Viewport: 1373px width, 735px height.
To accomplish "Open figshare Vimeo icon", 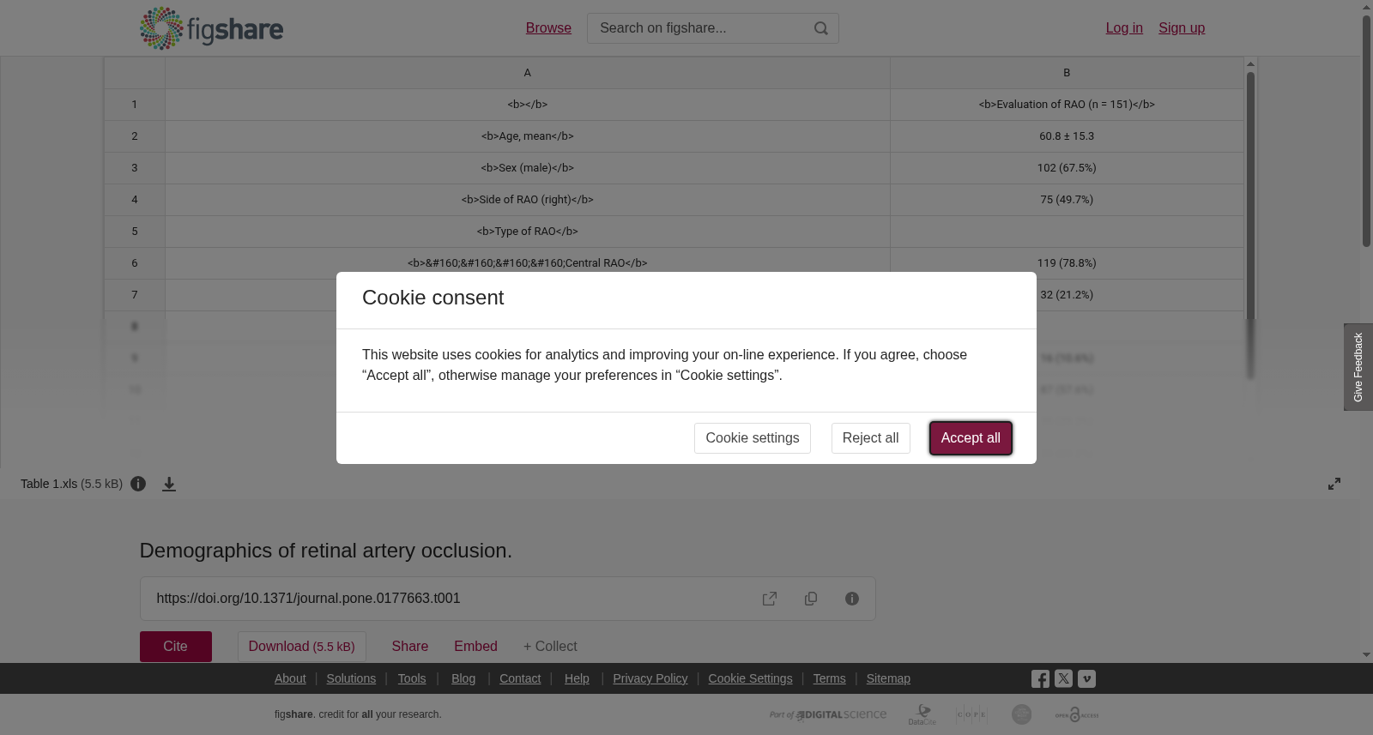I will (x=1086, y=678).
